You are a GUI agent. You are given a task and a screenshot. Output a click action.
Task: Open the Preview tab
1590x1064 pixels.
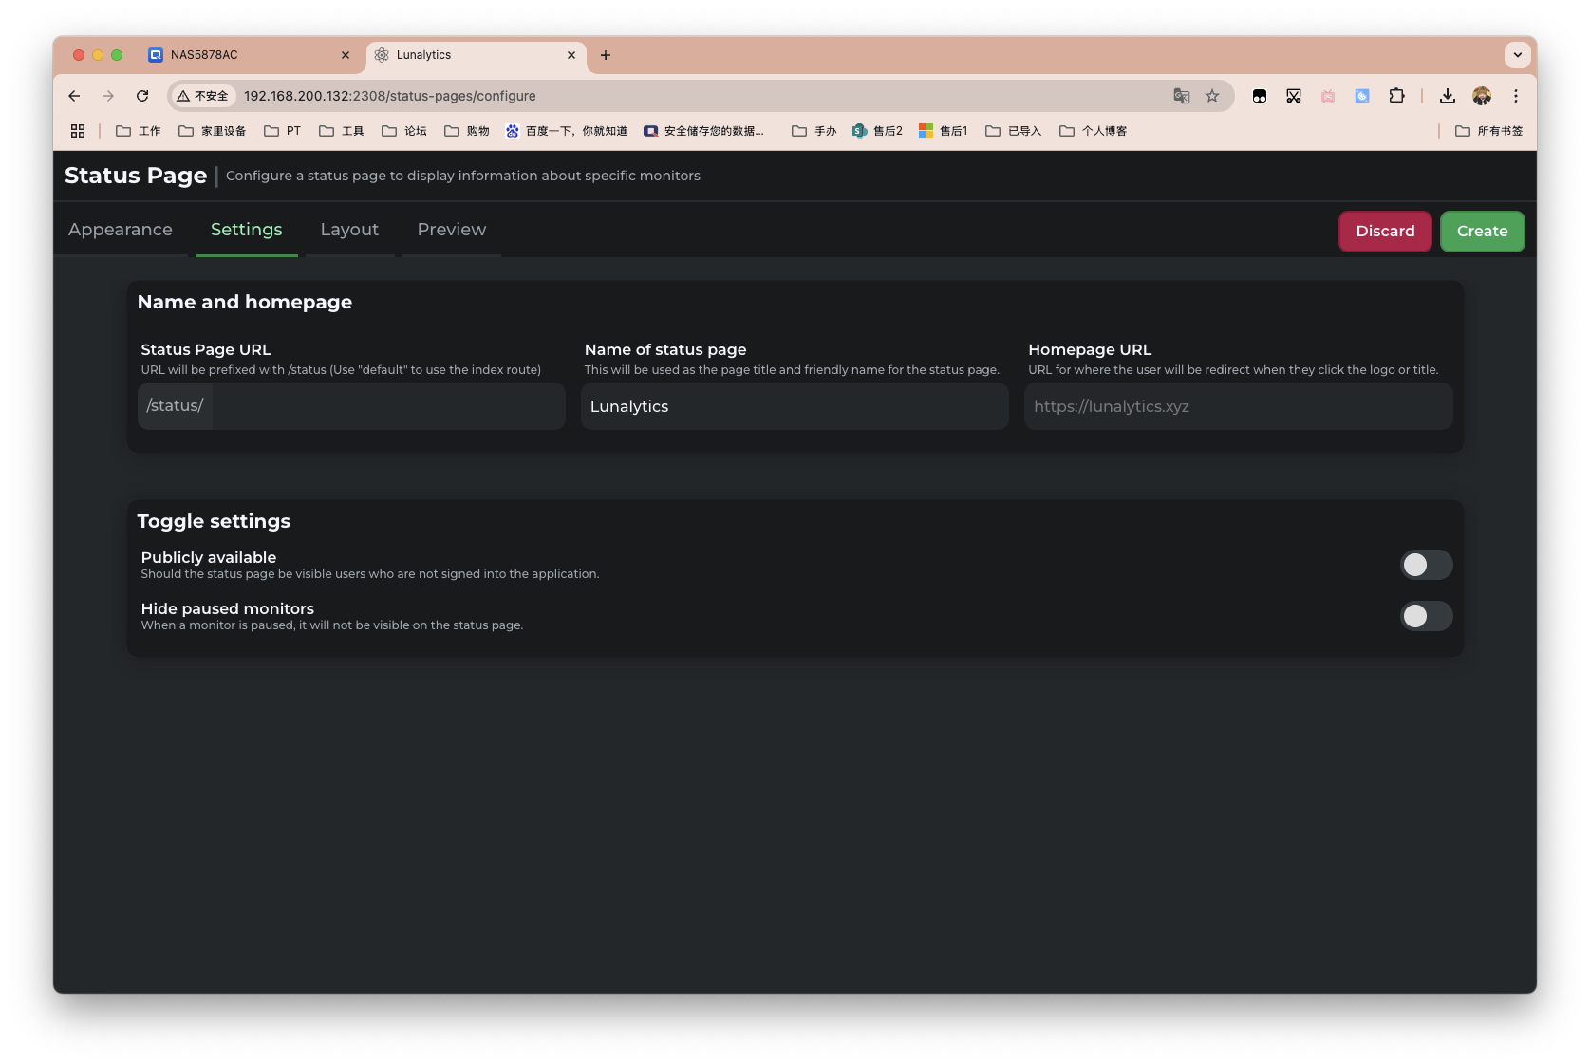pos(451,230)
